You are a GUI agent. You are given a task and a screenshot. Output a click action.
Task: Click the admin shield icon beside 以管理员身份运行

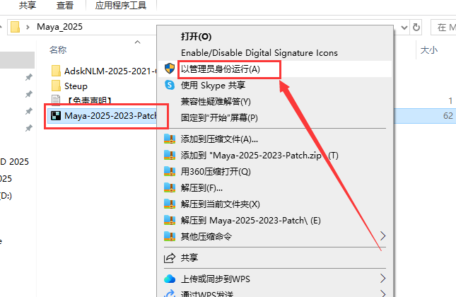[170, 69]
